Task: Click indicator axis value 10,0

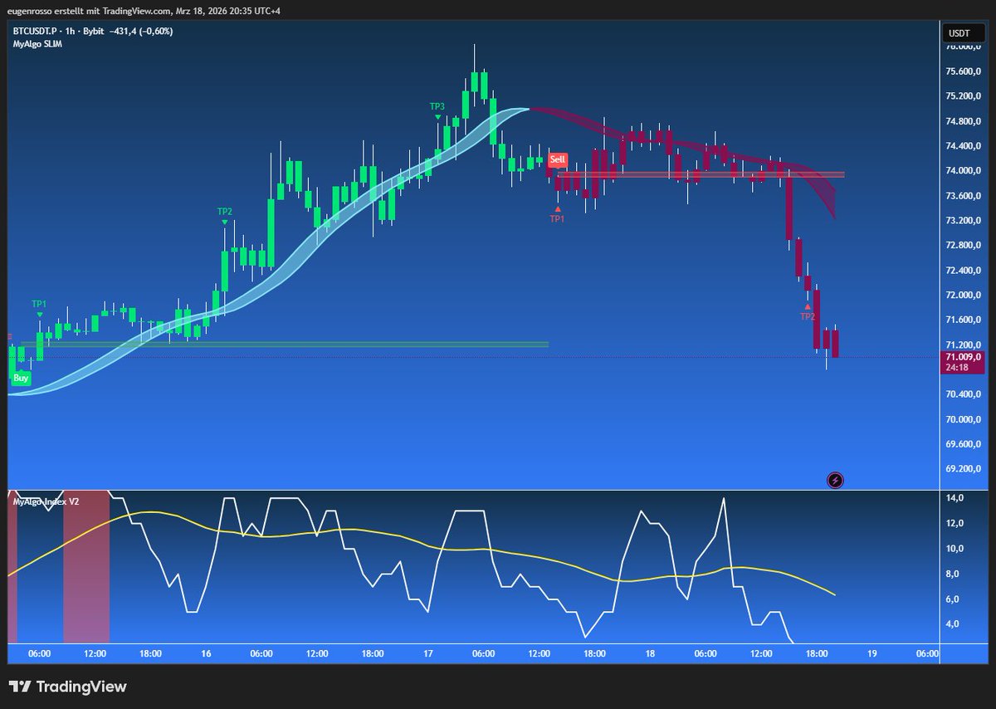Action: pos(954,549)
